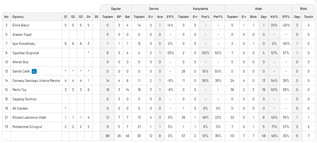Choose the Atak group header
317x143 pixels.
coord(258,9)
